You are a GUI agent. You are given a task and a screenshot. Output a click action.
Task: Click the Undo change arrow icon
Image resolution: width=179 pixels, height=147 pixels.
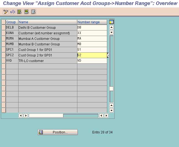(x=12, y=12)
